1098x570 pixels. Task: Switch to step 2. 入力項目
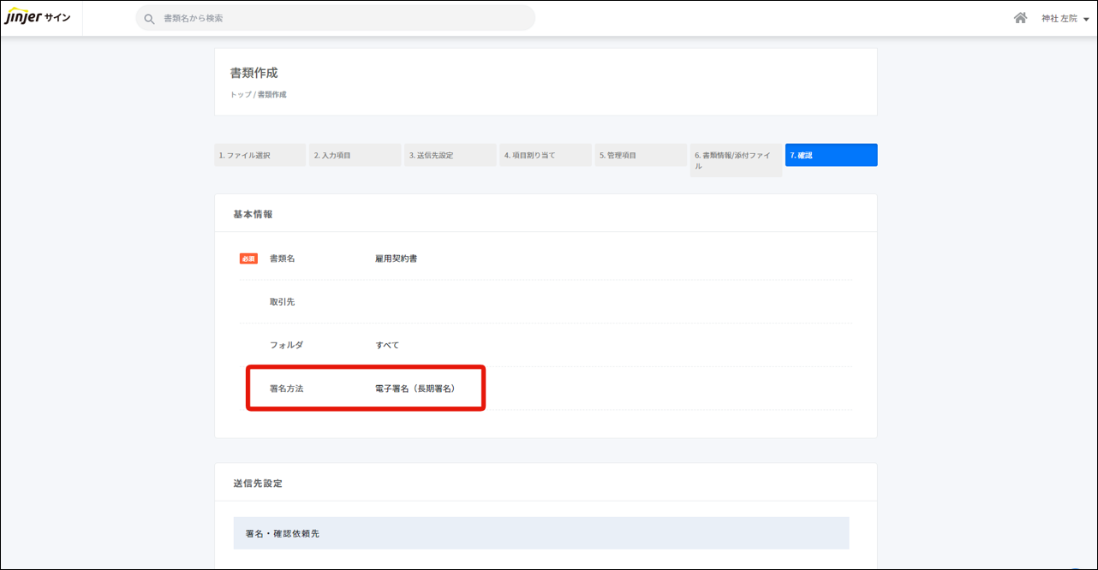point(355,155)
